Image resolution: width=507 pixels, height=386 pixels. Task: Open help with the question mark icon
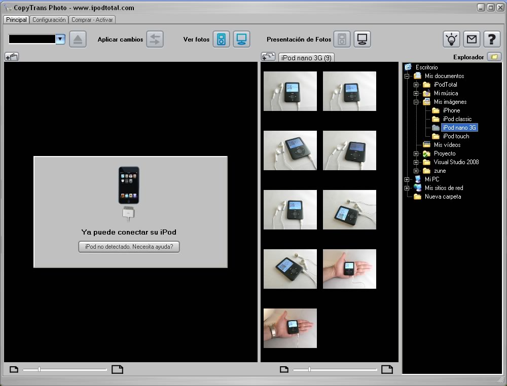pyautogui.click(x=492, y=40)
